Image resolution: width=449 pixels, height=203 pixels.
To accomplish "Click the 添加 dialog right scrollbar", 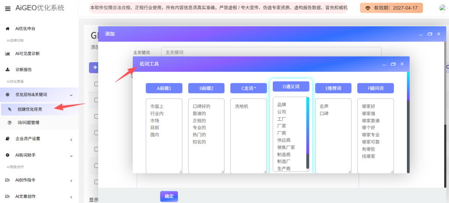I will tap(445, 114).
